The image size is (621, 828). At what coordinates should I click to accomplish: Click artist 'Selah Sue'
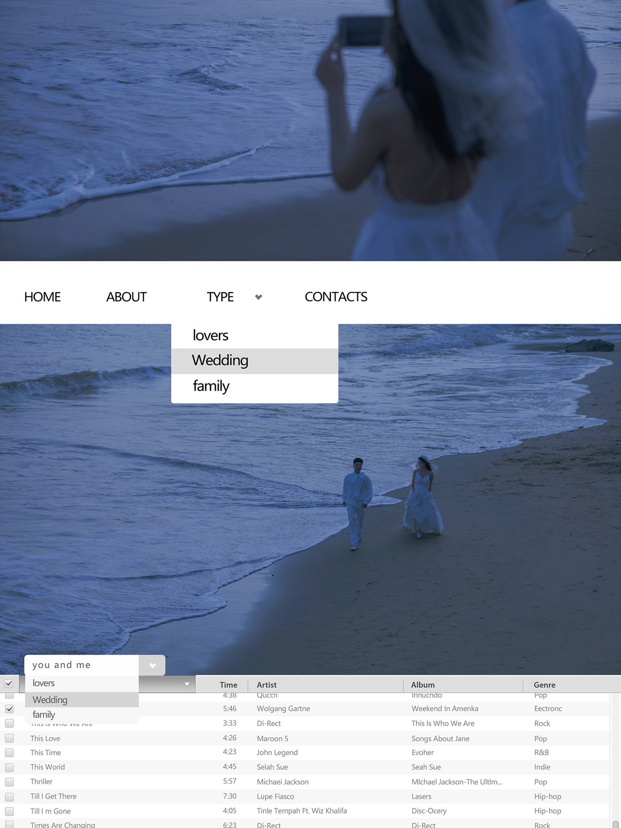point(272,767)
